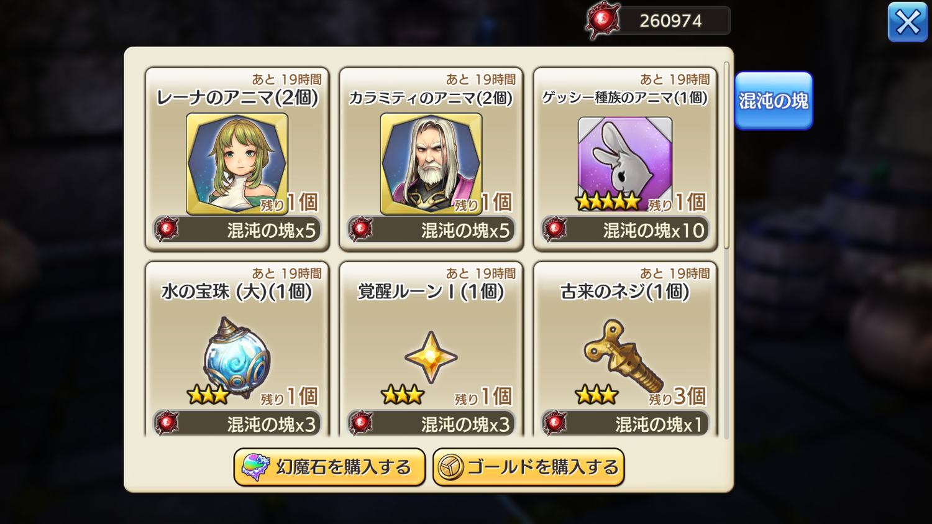Close the shop with the X button
The height and width of the screenshot is (524, 932).
tap(908, 22)
